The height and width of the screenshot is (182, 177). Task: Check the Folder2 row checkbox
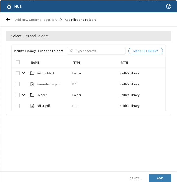pyautogui.click(x=18, y=95)
